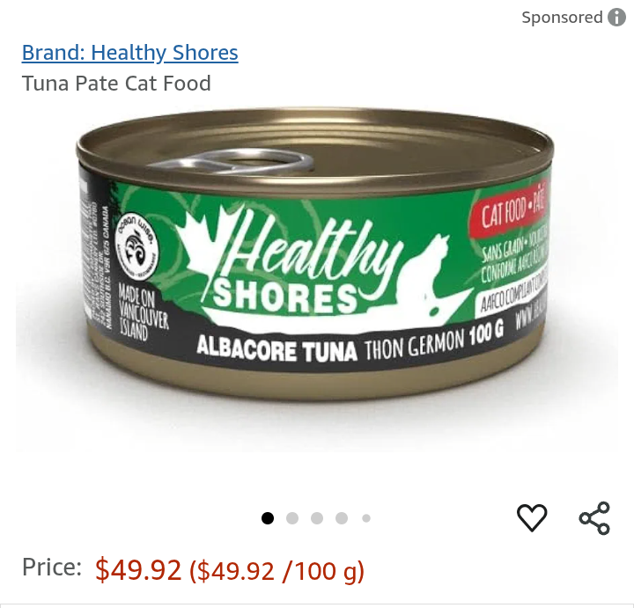Click the tuna can product image

tap(315, 254)
